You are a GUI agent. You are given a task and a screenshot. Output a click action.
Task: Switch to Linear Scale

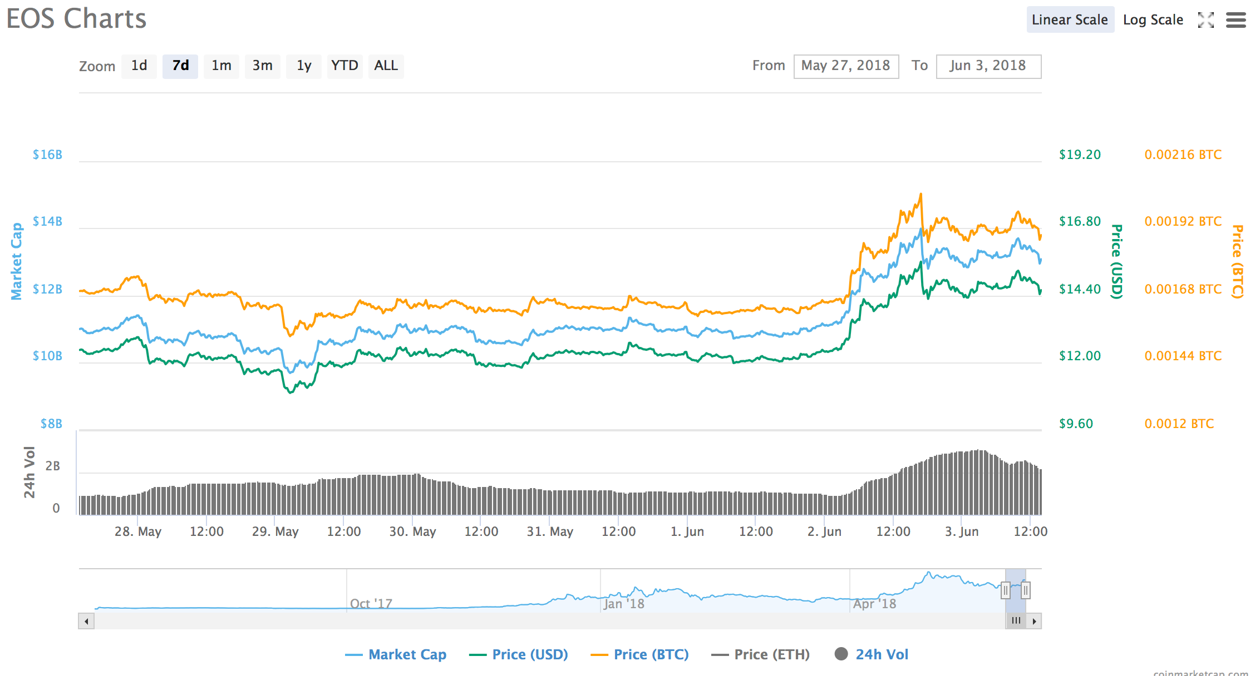(1070, 19)
